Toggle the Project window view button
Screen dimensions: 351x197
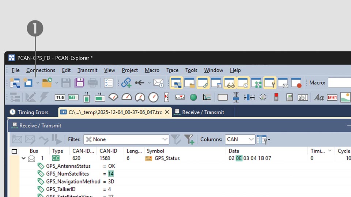coord(176,83)
